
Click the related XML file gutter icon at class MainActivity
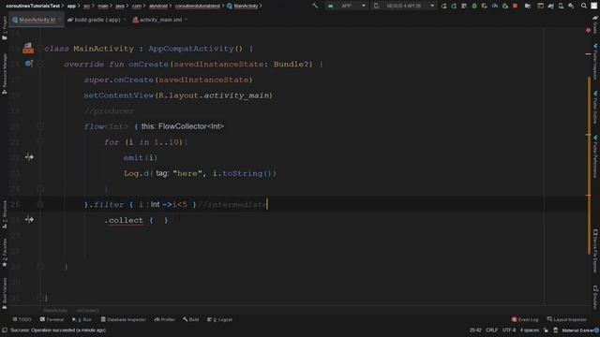[x=28, y=48]
